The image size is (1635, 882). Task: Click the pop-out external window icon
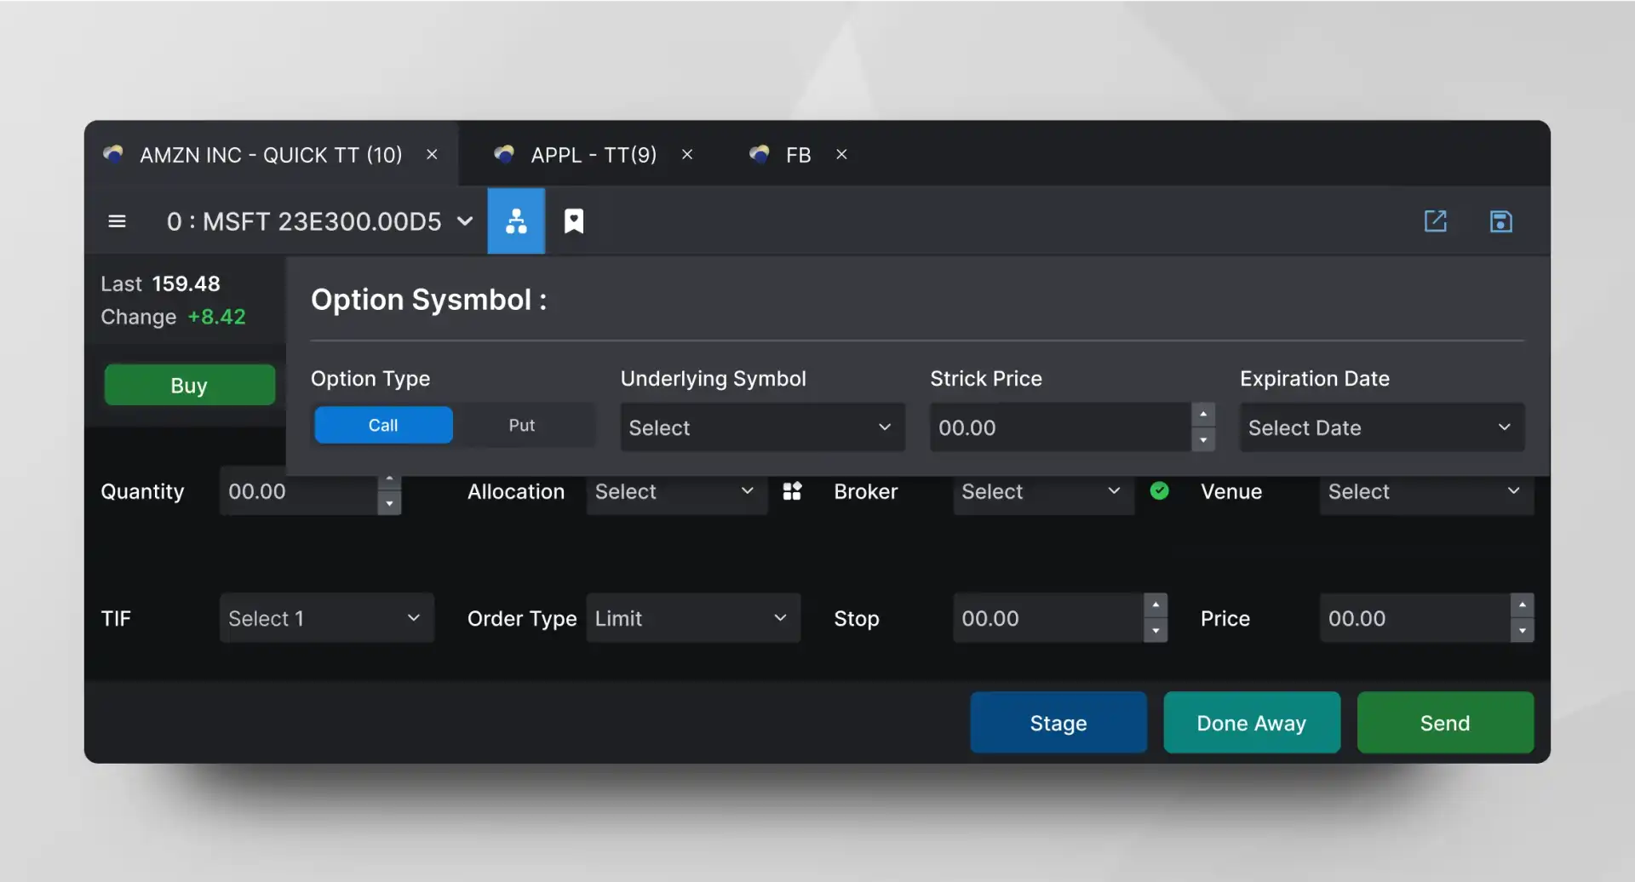(1436, 221)
